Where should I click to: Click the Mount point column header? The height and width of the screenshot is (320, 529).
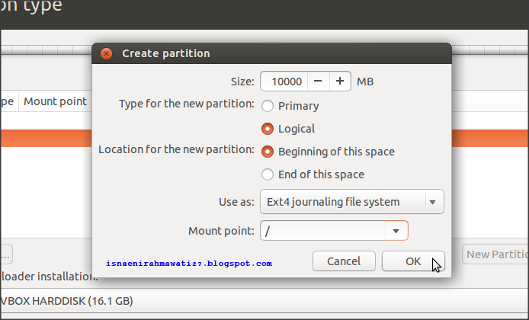(55, 101)
